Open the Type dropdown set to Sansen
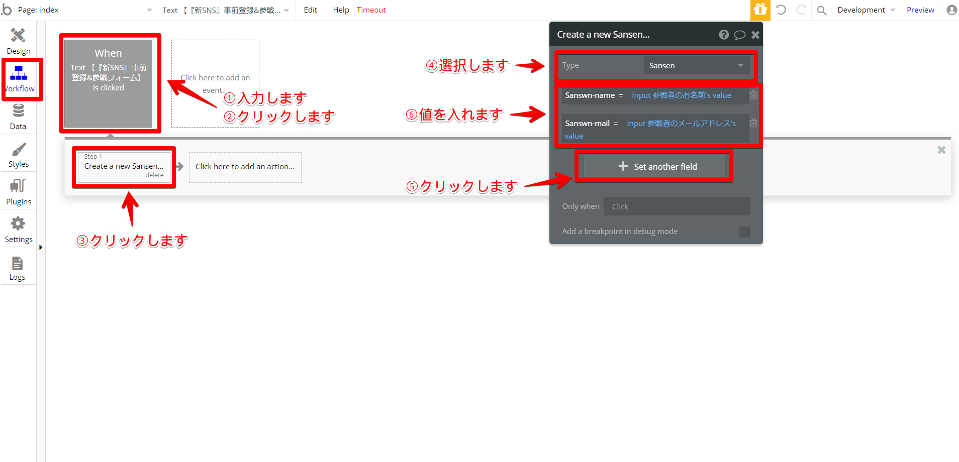 [697, 65]
